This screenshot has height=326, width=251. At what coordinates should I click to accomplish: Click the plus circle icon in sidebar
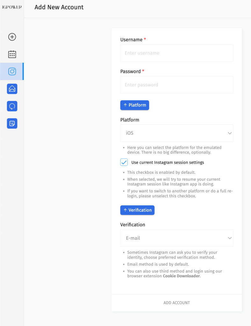(12, 37)
